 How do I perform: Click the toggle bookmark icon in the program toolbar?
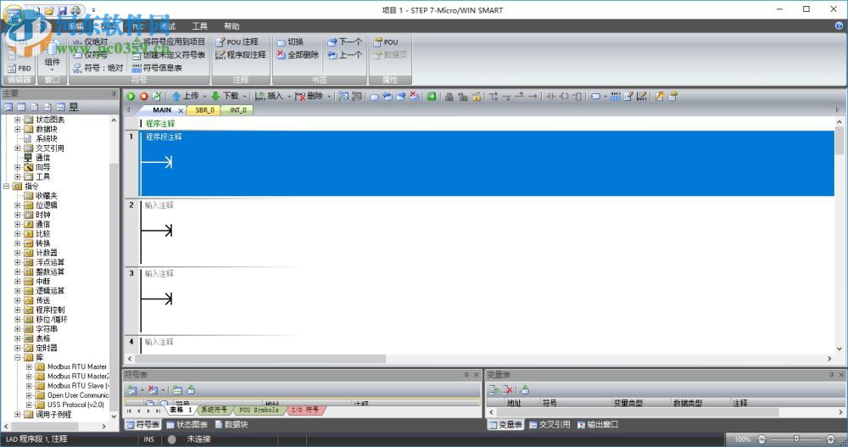(x=374, y=97)
